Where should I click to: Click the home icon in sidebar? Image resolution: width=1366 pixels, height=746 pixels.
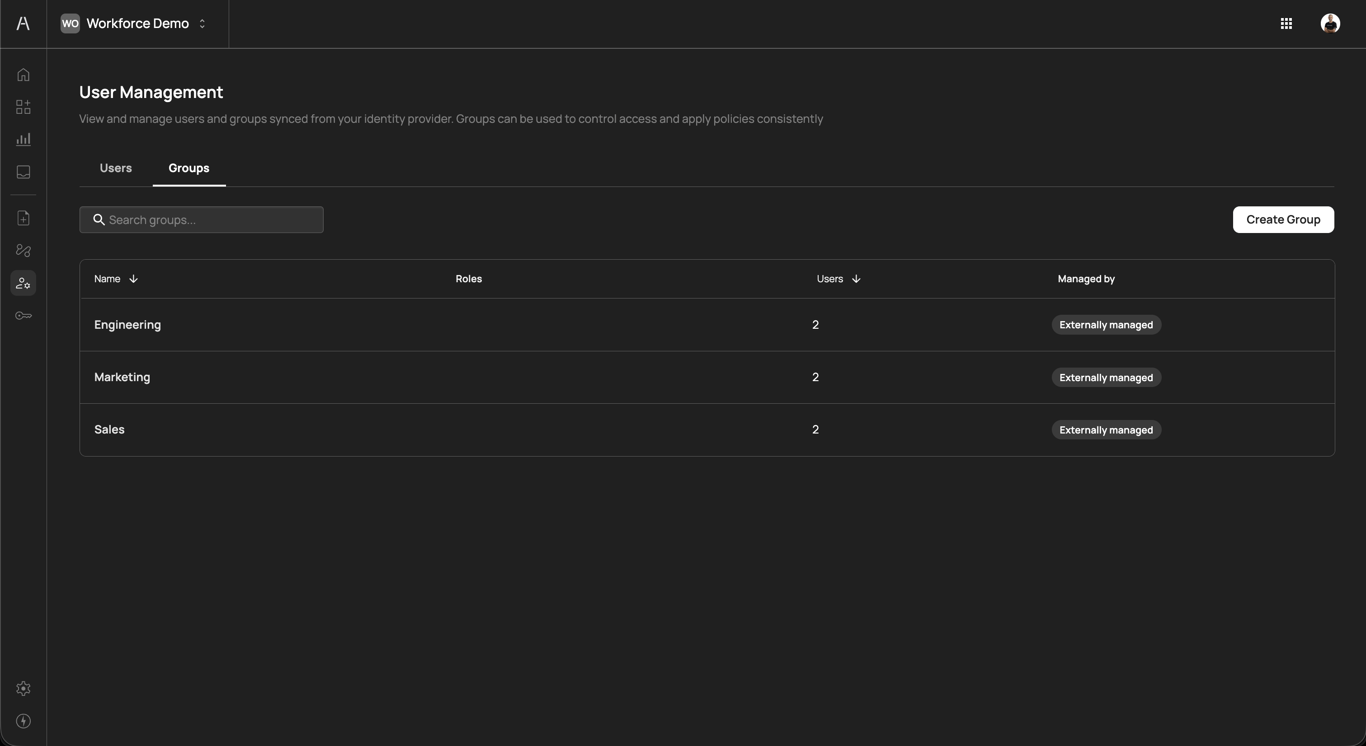(x=24, y=75)
